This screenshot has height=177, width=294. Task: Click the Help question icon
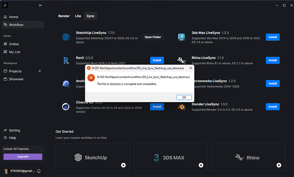(x=5, y=138)
